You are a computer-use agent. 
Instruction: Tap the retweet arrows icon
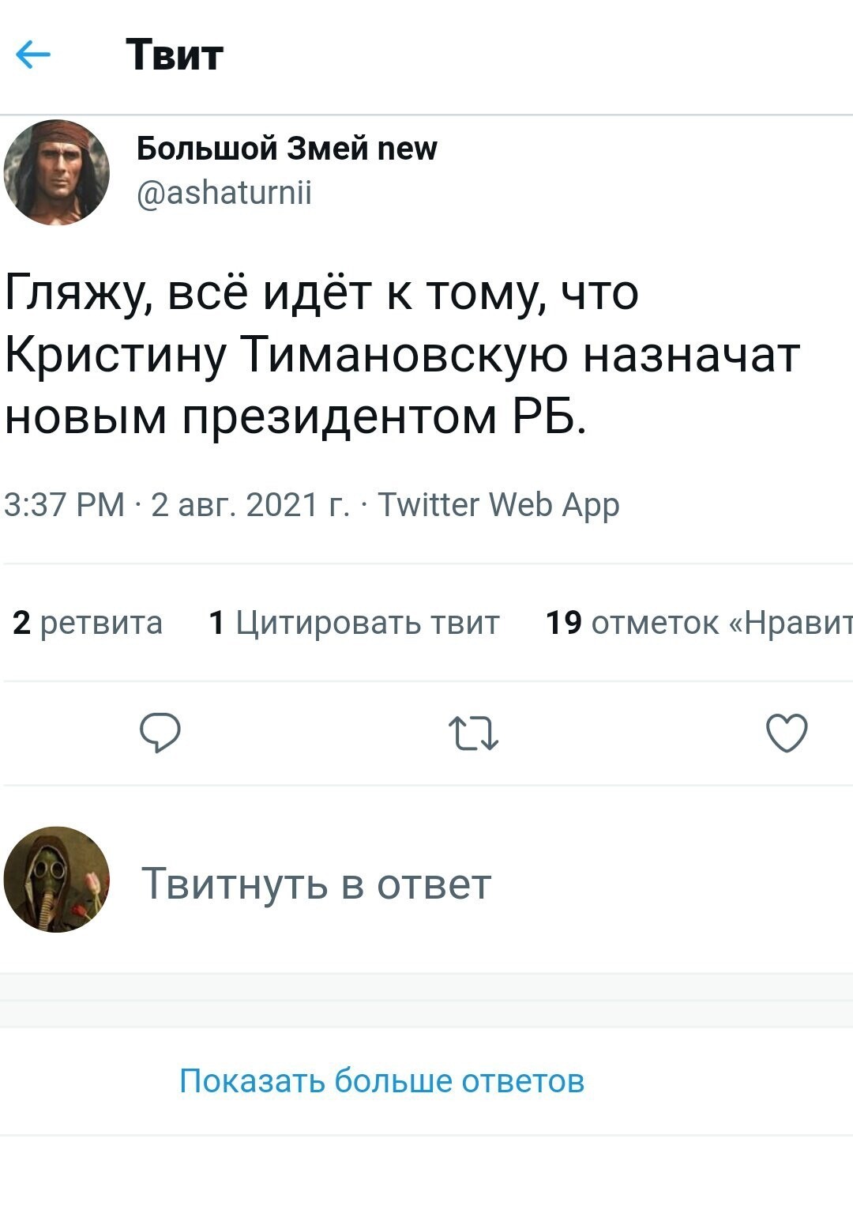pos(473,733)
